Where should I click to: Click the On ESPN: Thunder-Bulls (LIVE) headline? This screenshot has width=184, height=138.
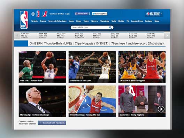(x=51, y=44)
